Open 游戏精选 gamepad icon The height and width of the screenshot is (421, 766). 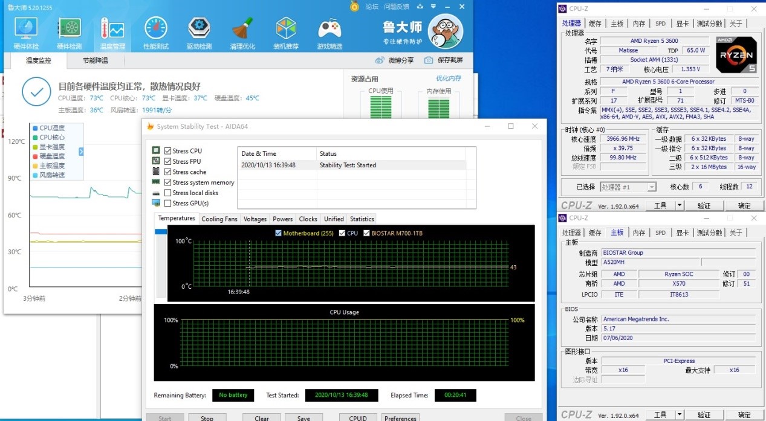pos(329,33)
